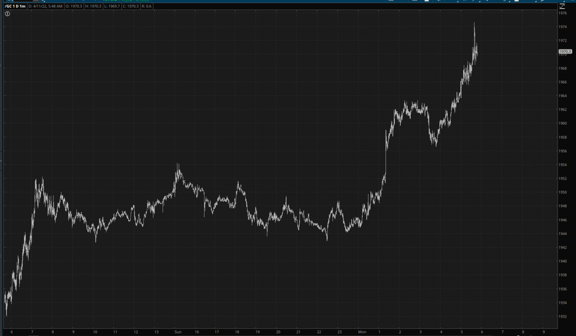The height and width of the screenshot is (336, 576).
Task: Click the 23 hour label on time axis
Action: pos(339,332)
